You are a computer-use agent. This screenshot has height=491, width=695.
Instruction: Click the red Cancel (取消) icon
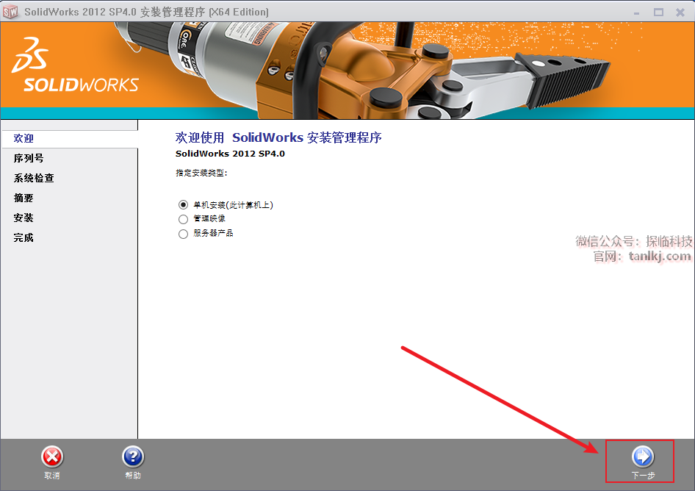click(x=52, y=457)
